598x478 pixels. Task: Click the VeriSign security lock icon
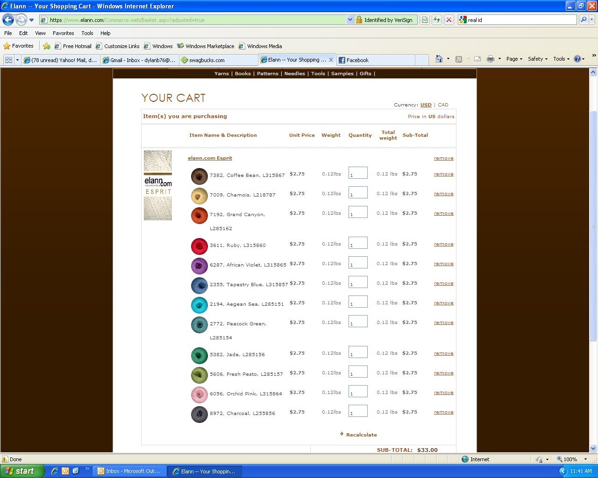(359, 20)
